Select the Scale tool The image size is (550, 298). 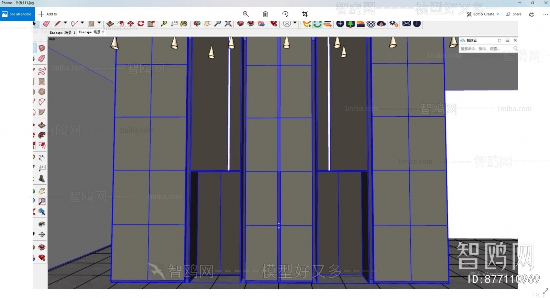coord(151,24)
